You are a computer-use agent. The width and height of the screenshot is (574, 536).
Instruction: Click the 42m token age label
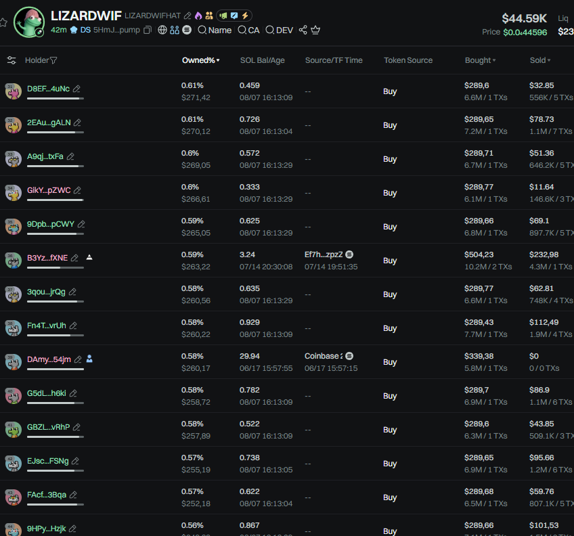(59, 30)
